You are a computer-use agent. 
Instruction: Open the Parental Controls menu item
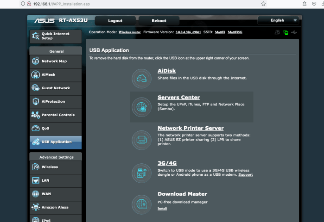(56, 115)
